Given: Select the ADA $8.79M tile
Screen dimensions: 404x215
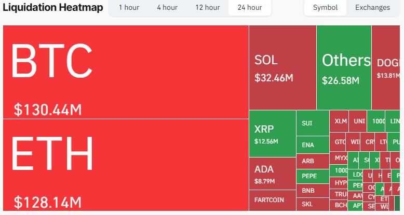Looking at the screenshot, I should (x=273, y=174).
